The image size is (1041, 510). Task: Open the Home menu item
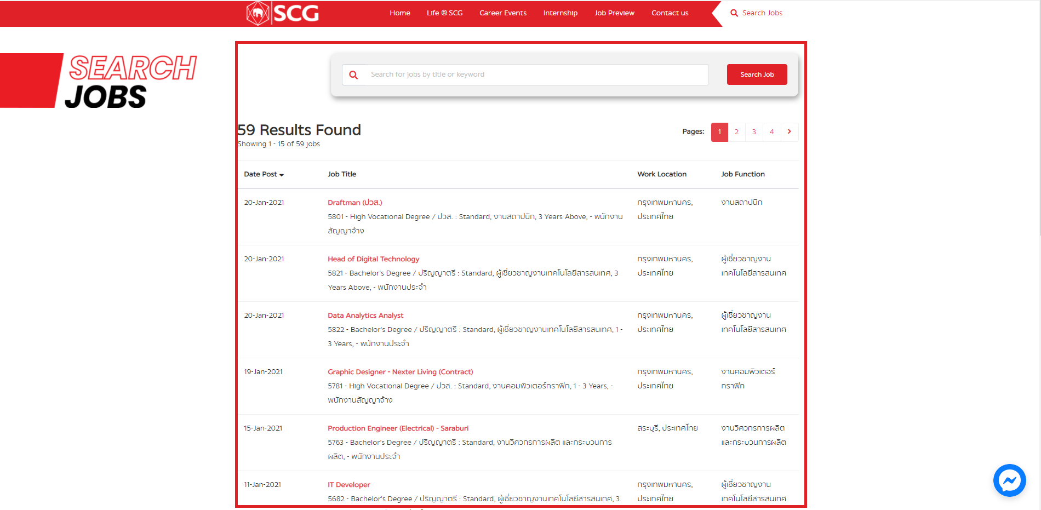(400, 13)
